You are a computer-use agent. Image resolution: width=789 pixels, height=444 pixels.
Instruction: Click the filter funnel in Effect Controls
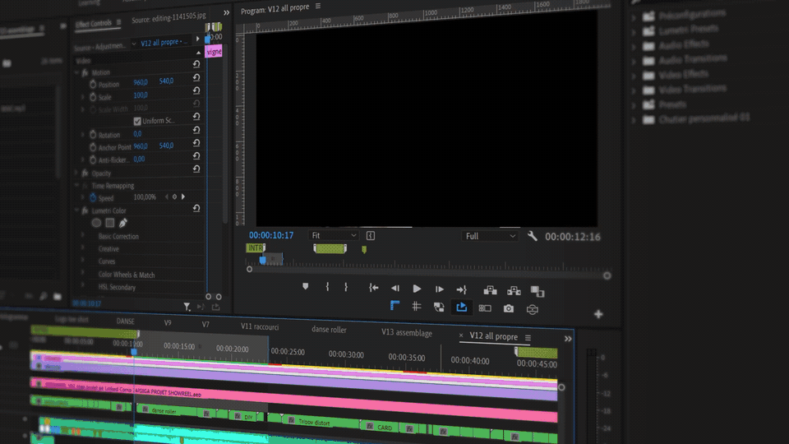[x=187, y=306]
